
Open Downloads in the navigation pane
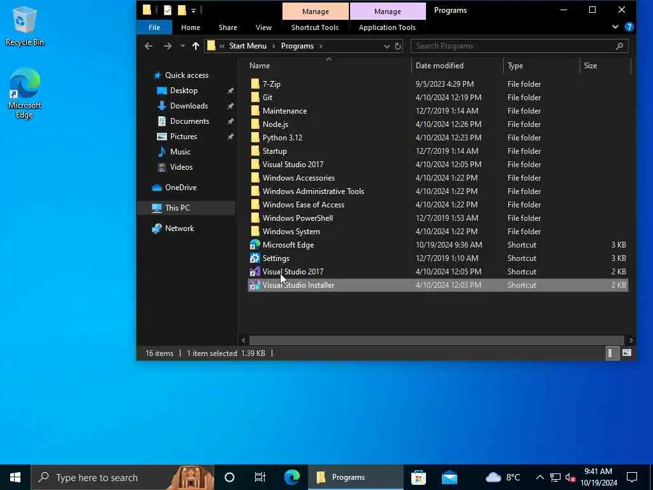click(x=189, y=106)
